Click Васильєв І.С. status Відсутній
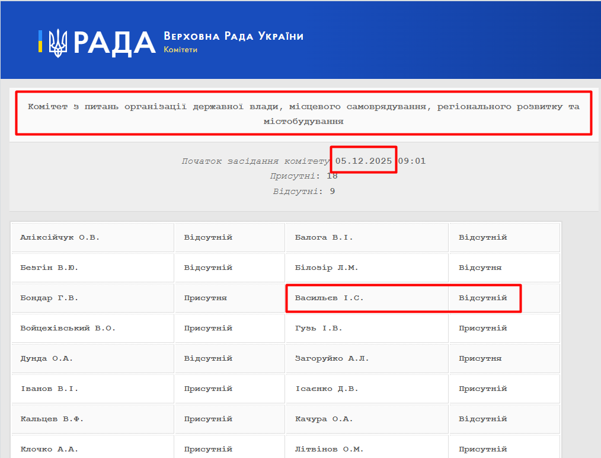This screenshot has height=458, width=601. tap(483, 298)
